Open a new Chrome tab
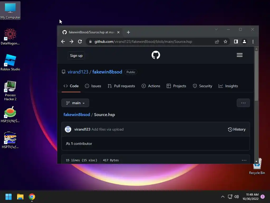The width and height of the screenshot is (270, 203). coord(128,32)
